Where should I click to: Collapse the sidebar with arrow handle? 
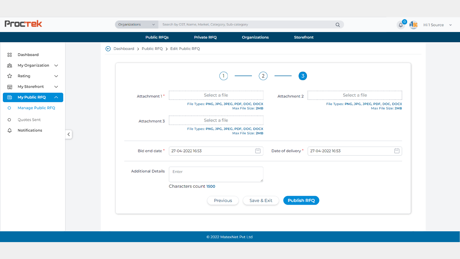69,134
